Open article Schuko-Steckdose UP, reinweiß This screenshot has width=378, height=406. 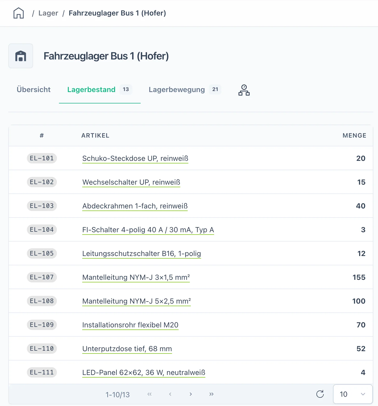[135, 158]
